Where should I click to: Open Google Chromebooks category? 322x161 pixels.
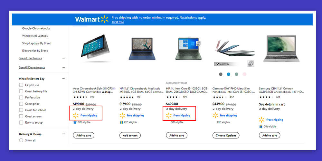tap(36, 28)
